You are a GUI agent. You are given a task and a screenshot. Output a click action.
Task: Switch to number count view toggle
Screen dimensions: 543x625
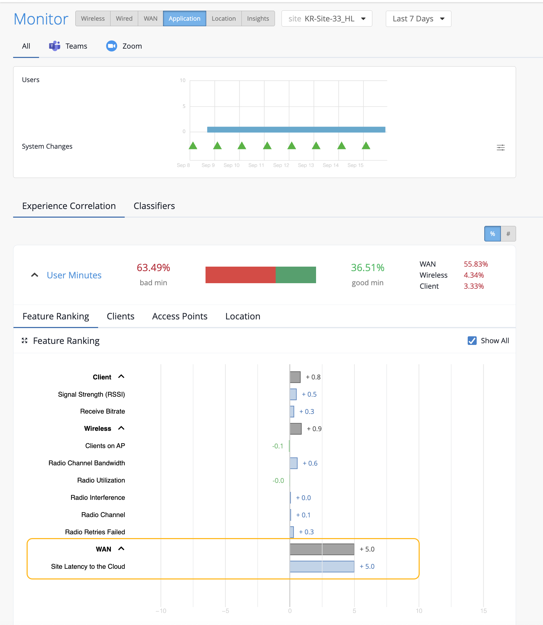point(508,234)
